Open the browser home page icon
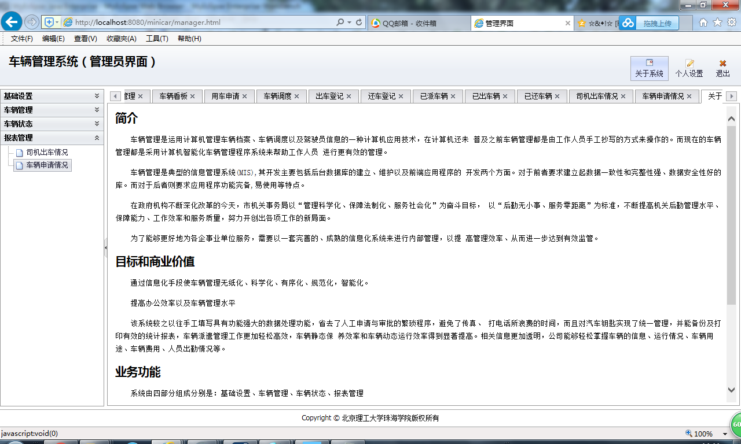741x444 pixels. (x=703, y=23)
